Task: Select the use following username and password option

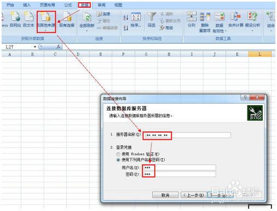Action: pos(118,160)
